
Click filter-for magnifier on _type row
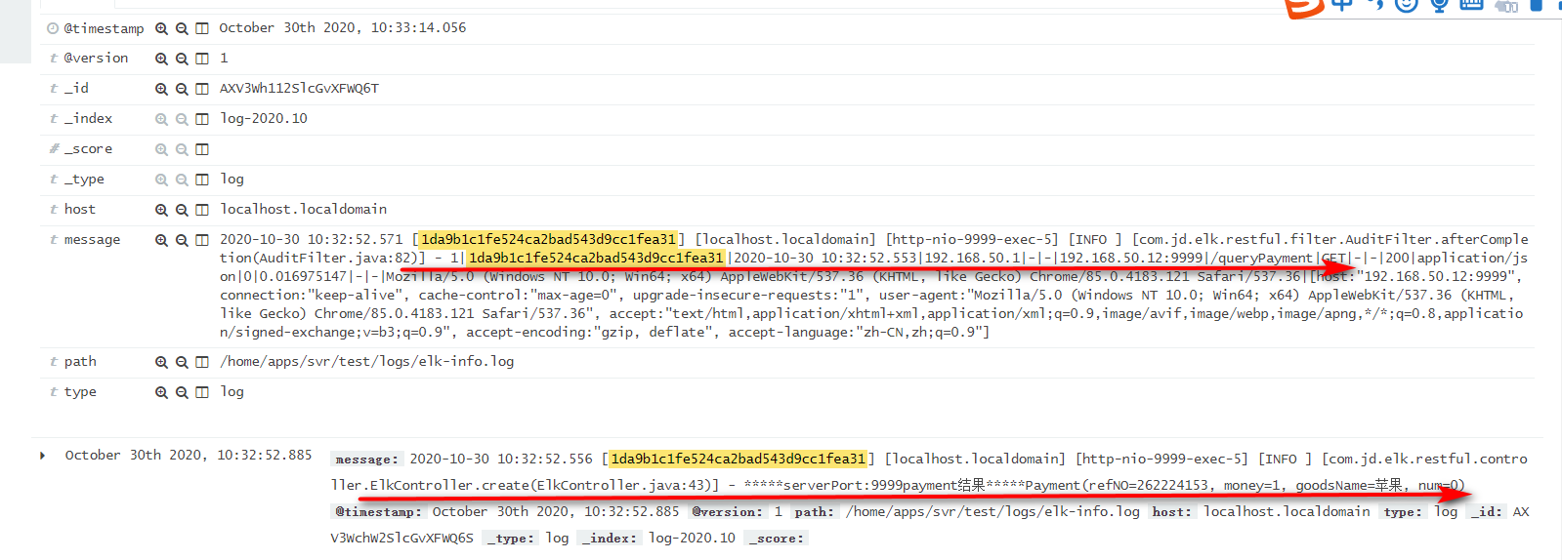(161, 180)
